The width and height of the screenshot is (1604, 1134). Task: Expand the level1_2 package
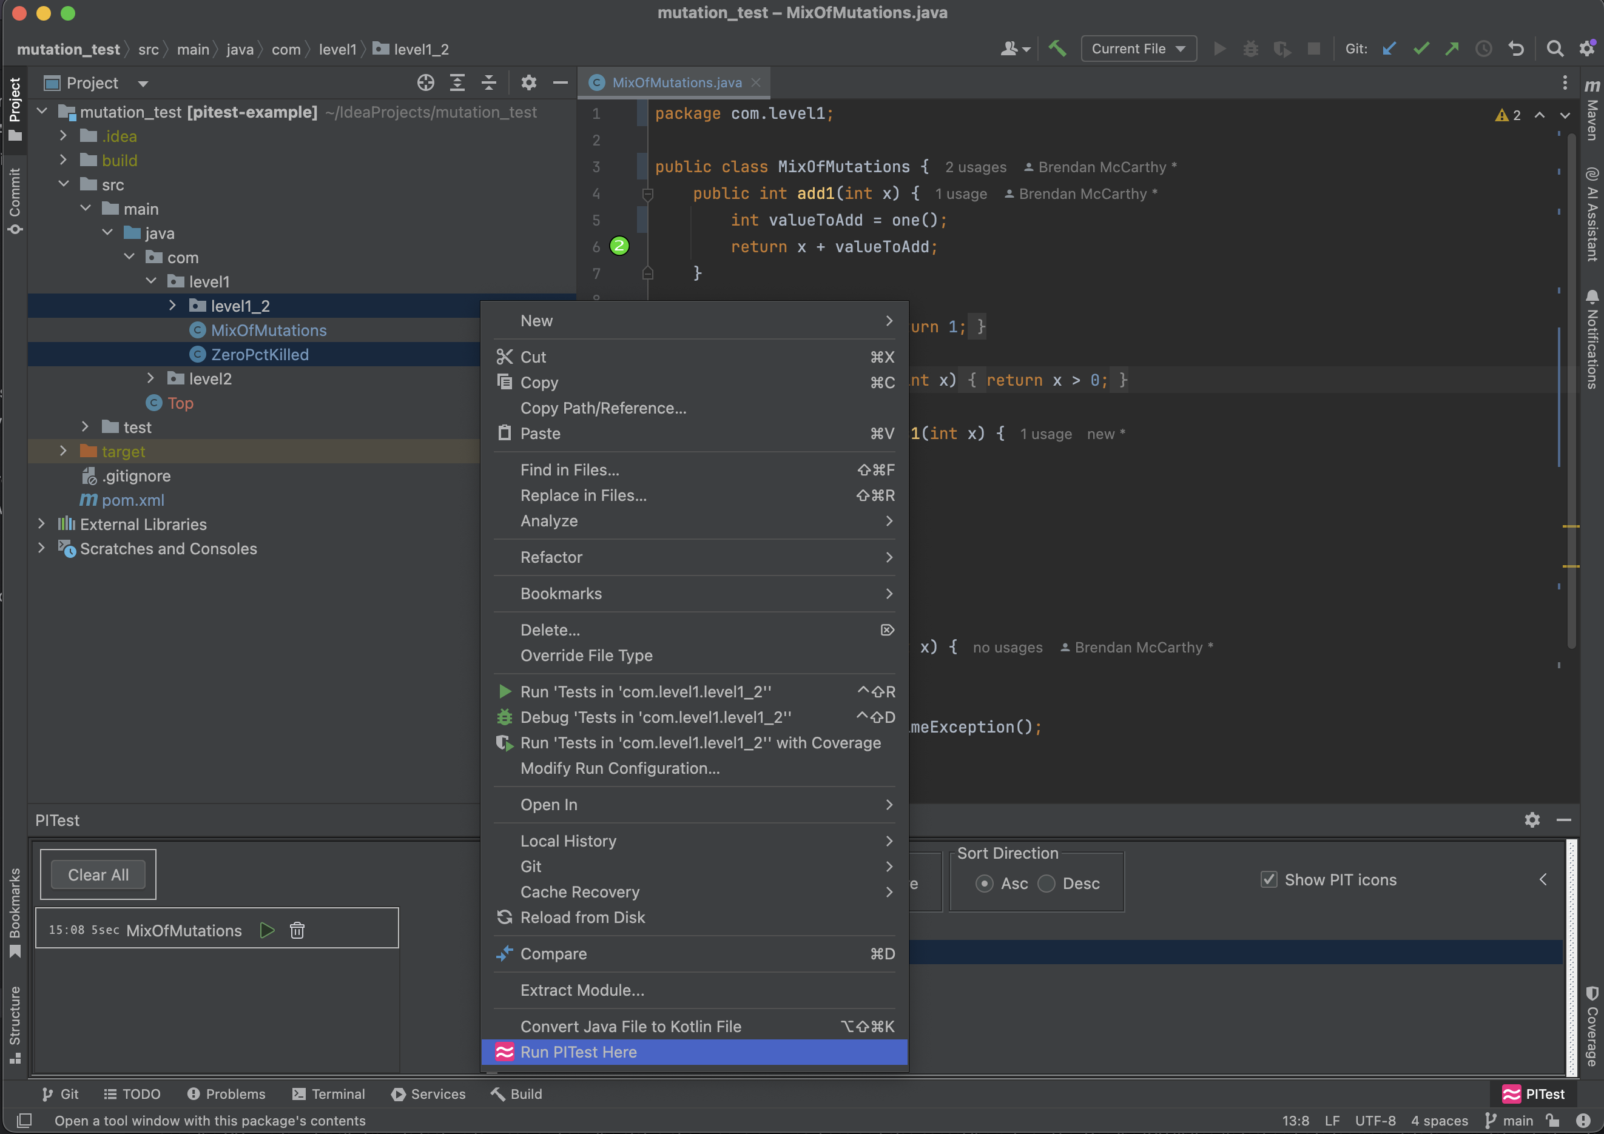coord(172,305)
